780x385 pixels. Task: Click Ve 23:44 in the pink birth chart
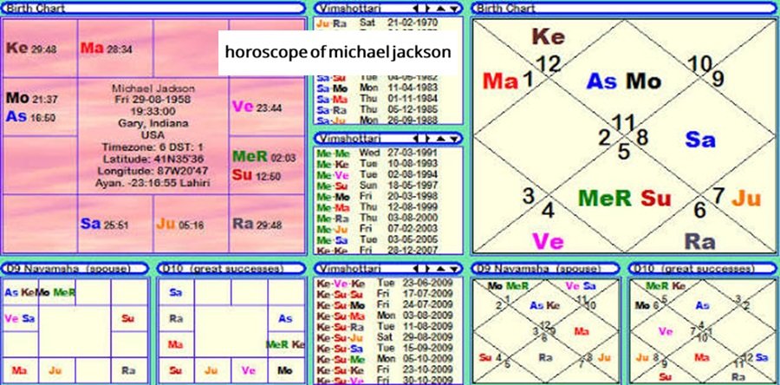click(x=257, y=107)
